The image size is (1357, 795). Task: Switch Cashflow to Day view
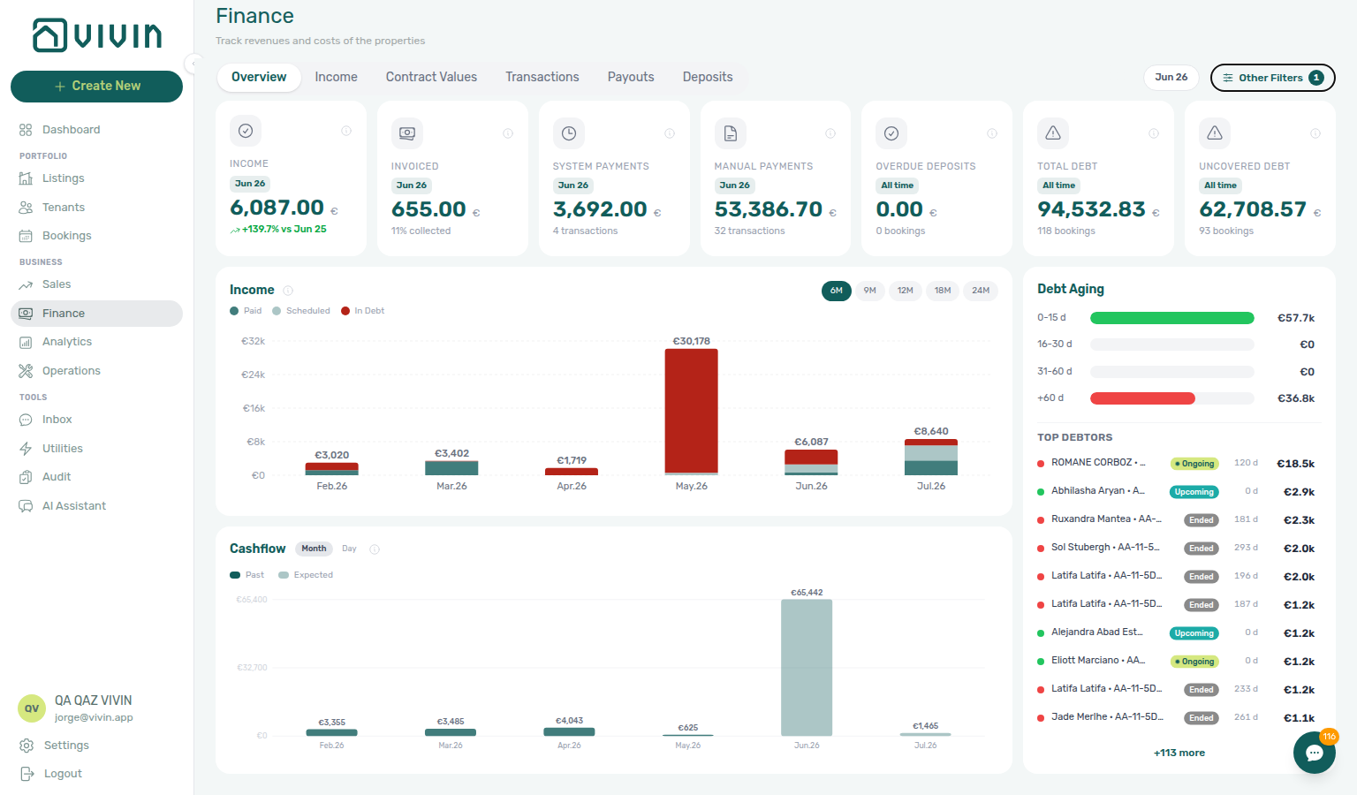click(x=349, y=549)
